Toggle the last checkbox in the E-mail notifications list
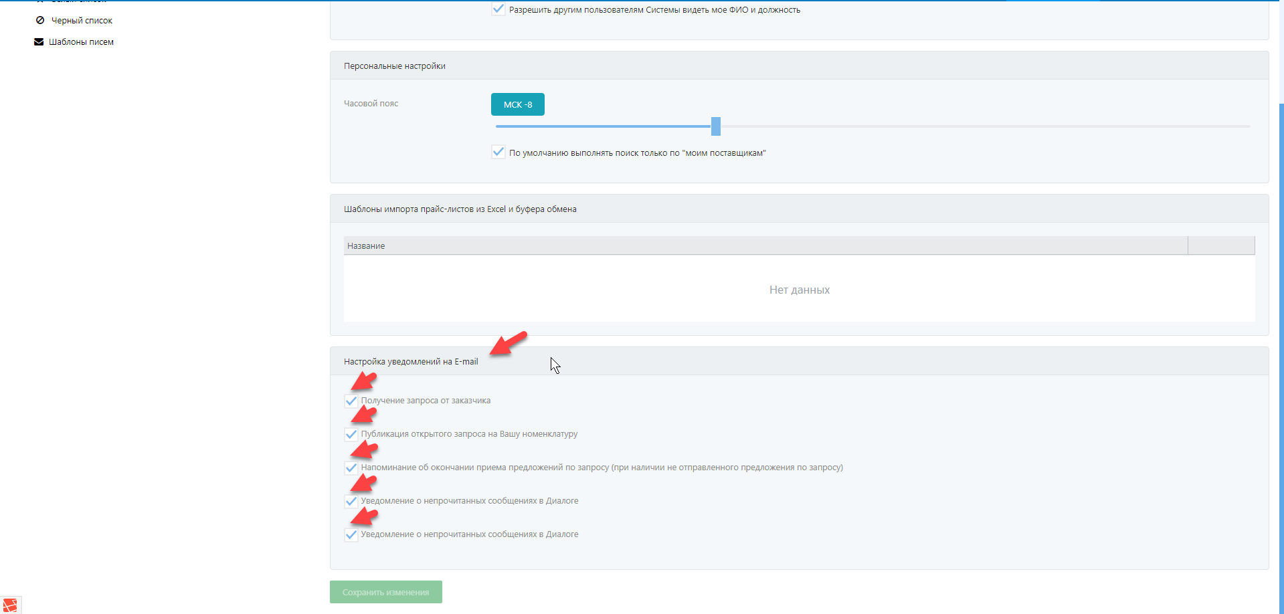1284x614 pixels. pos(351,535)
